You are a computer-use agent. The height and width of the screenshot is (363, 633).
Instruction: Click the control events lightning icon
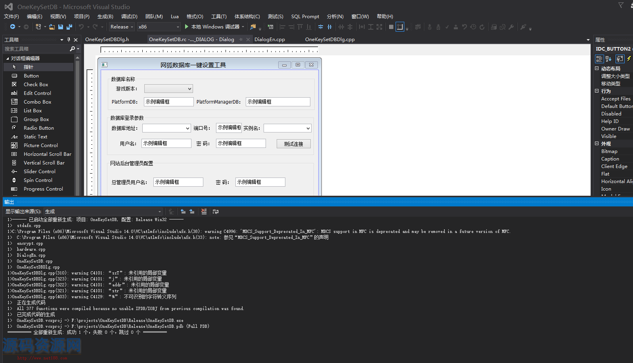[629, 59]
